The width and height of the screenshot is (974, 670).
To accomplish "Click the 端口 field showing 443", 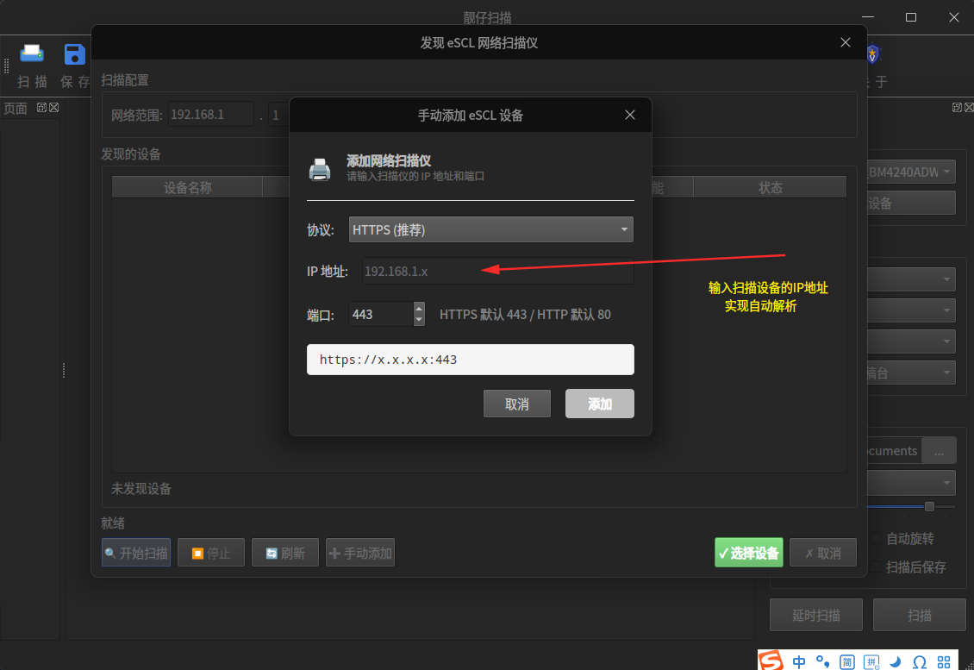I will (x=381, y=314).
